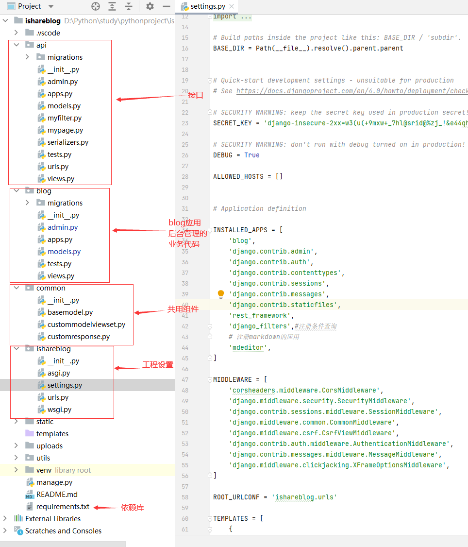Click the Expand All icon in Project toolbar
The image size is (468, 547).
point(112,6)
